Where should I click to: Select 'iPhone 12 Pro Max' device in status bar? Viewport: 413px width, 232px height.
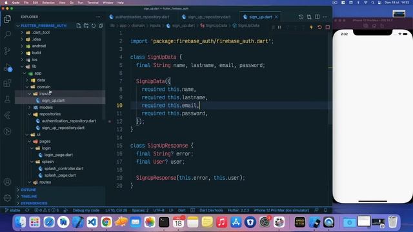pyautogui.click(x=281, y=210)
